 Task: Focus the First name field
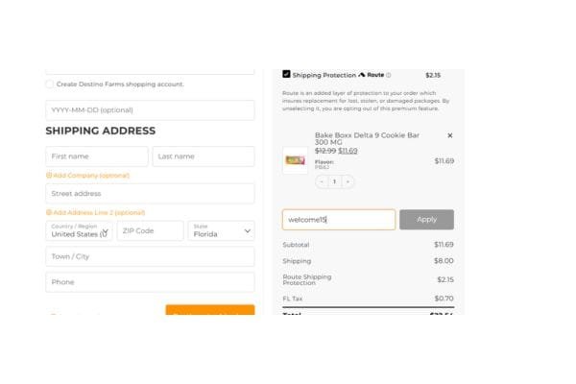click(97, 156)
